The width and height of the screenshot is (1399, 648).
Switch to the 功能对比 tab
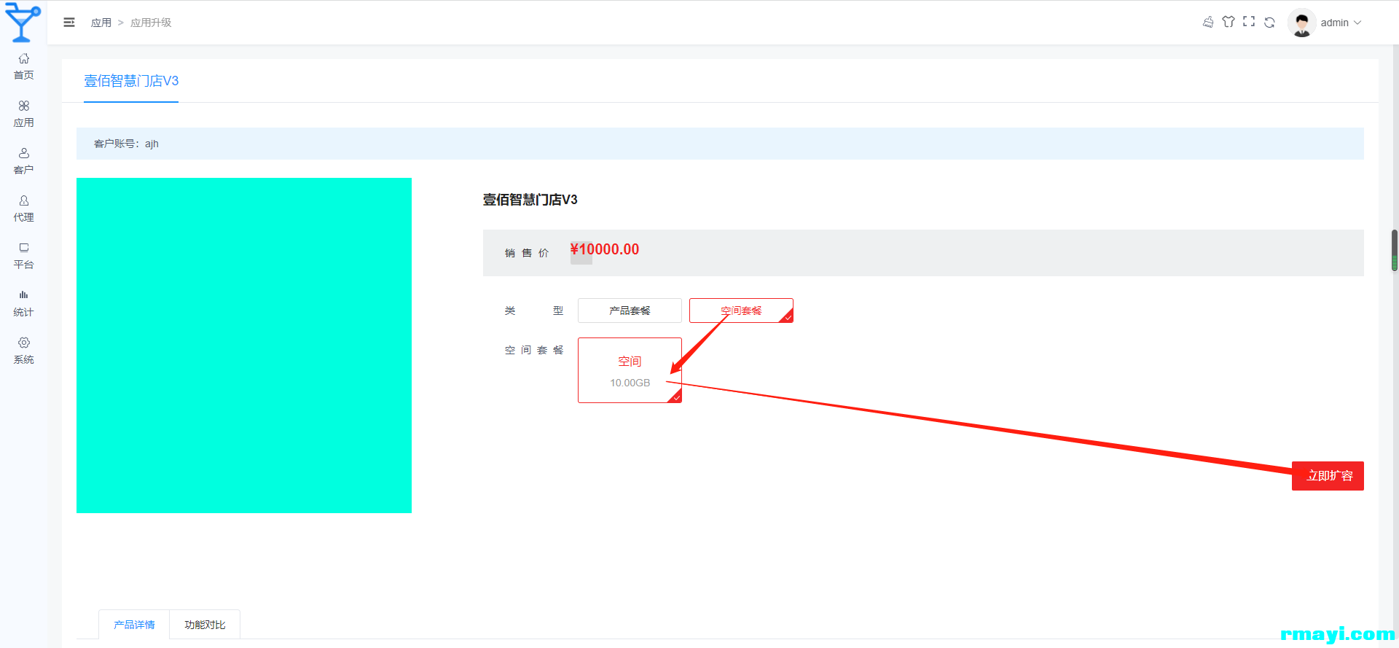[x=205, y=625]
